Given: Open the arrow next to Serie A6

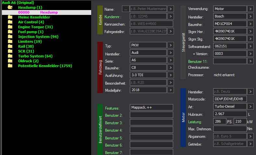Looking at the screenshot, I should [x=170, y=60].
